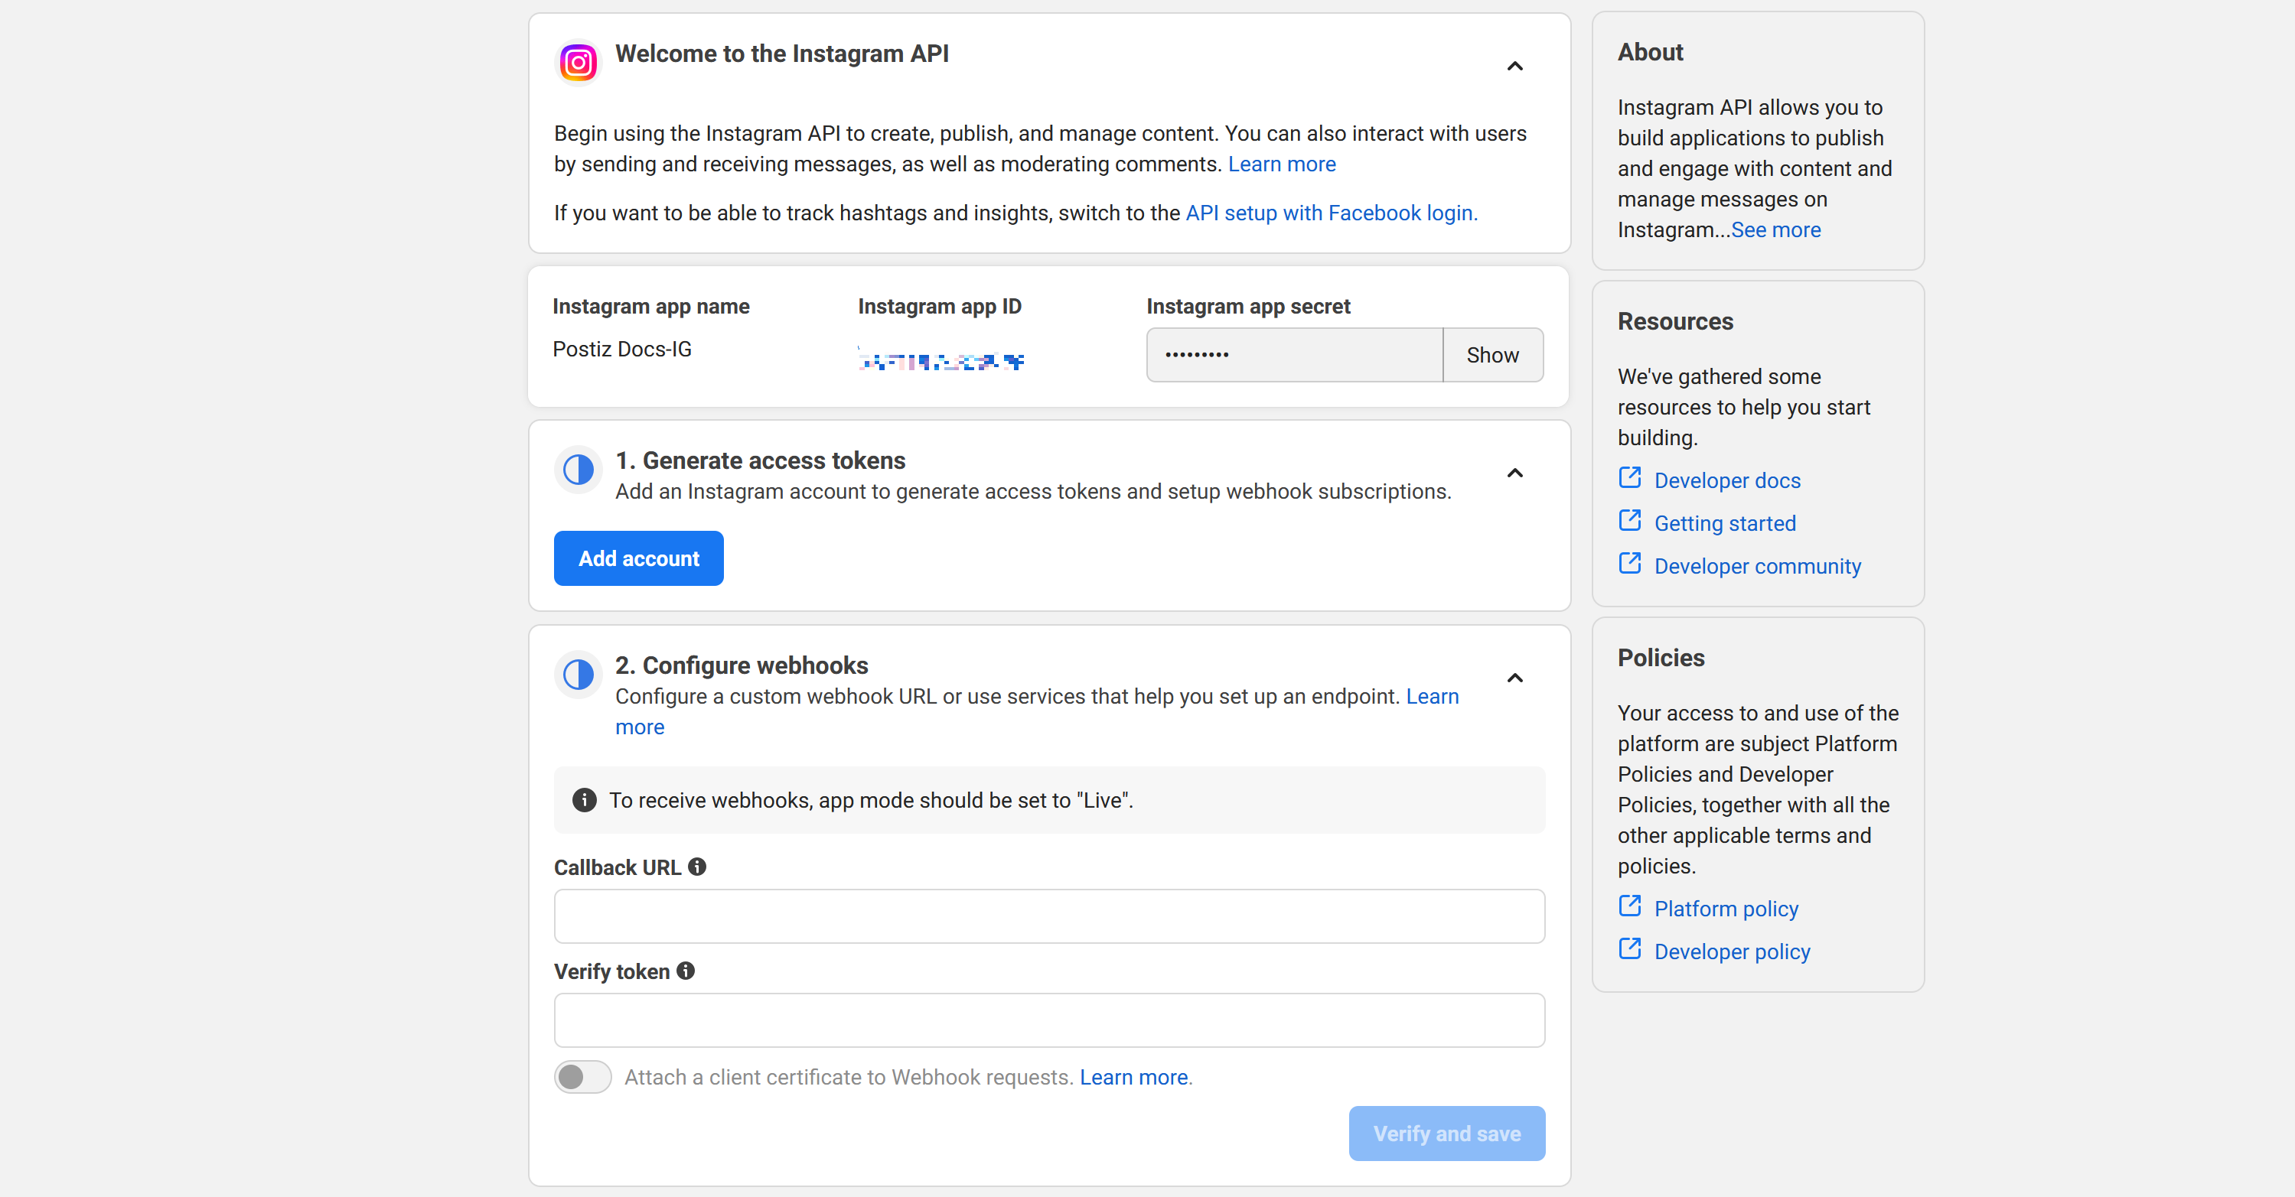Collapse the Generate access tokens section
Image resolution: width=2295 pixels, height=1197 pixels.
[1514, 473]
